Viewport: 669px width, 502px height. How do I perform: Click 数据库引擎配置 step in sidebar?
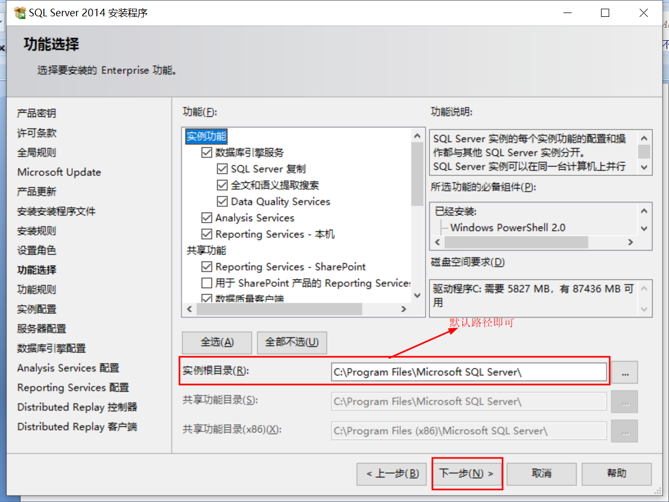tap(52, 349)
